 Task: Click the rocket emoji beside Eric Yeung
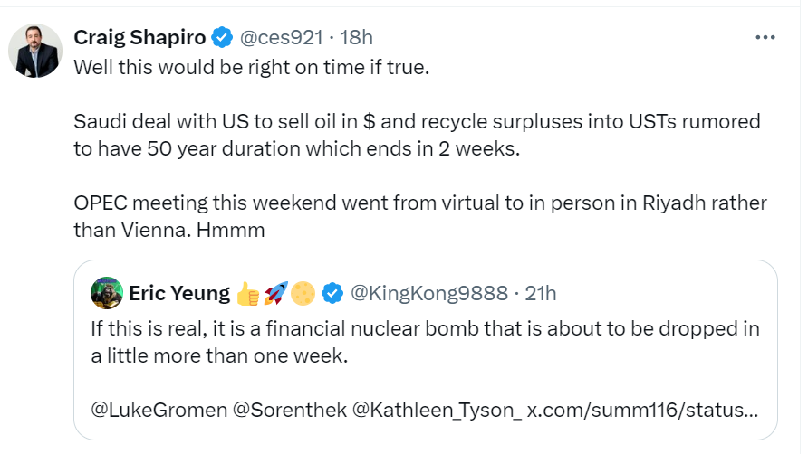[275, 293]
